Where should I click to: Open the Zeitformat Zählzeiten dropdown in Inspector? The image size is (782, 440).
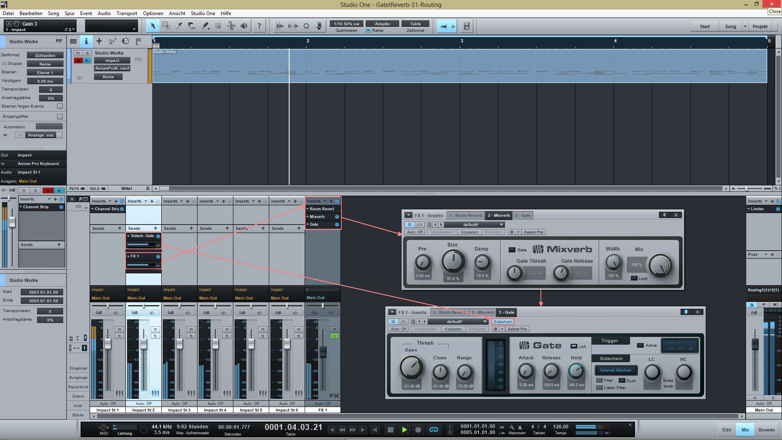pyautogui.click(x=45, y=55)
